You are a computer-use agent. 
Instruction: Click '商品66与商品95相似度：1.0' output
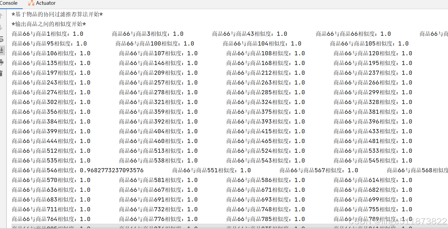49,44
